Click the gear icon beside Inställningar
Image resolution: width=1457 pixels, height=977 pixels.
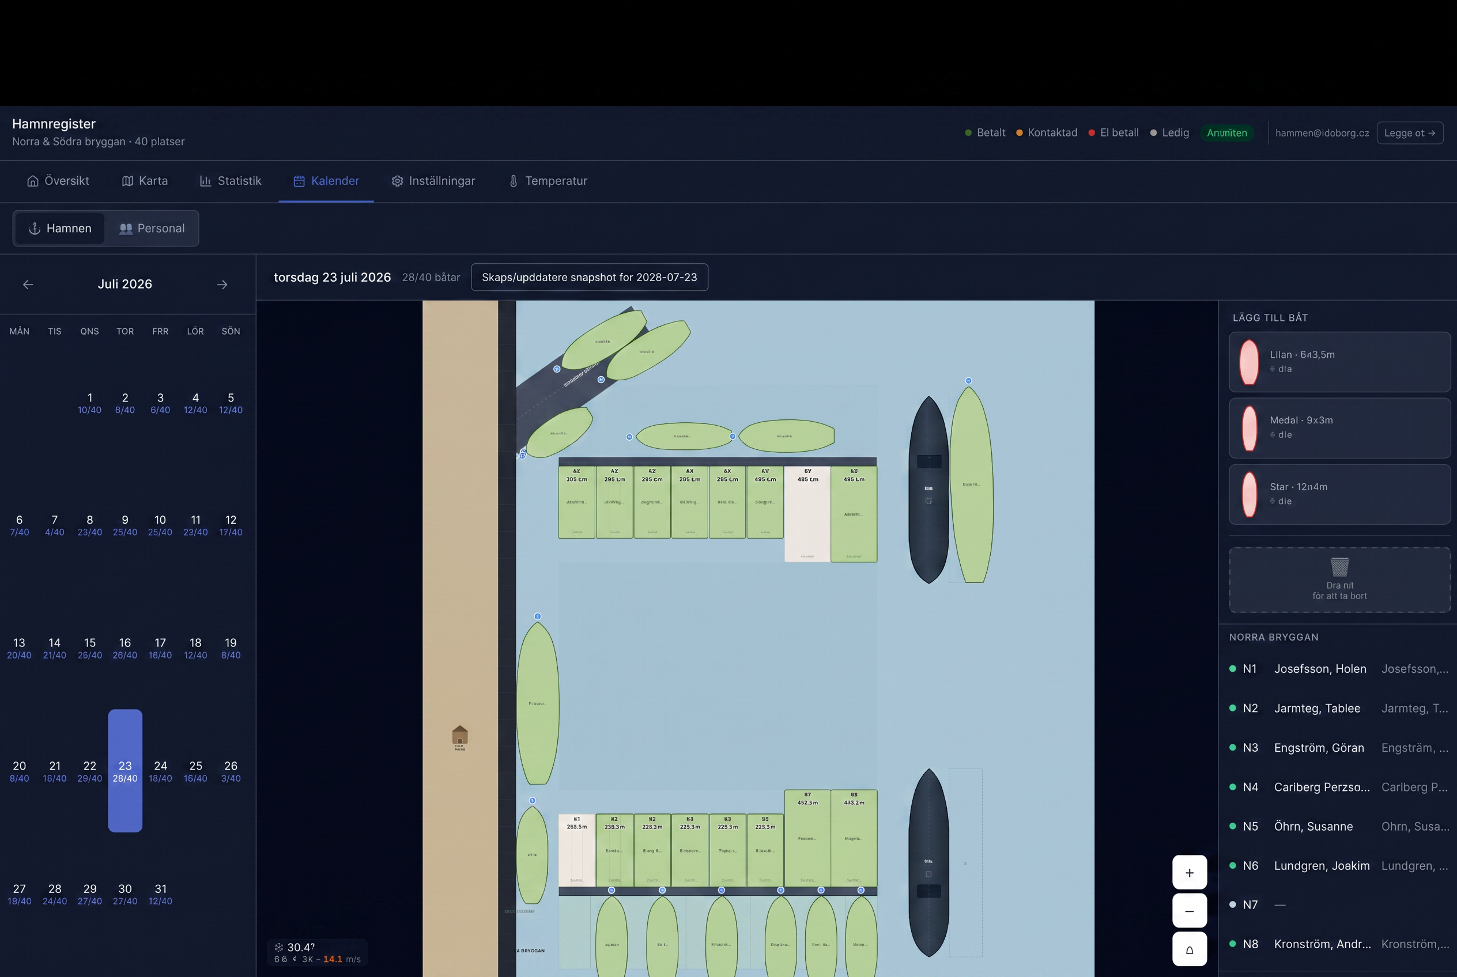pos(397,181)
